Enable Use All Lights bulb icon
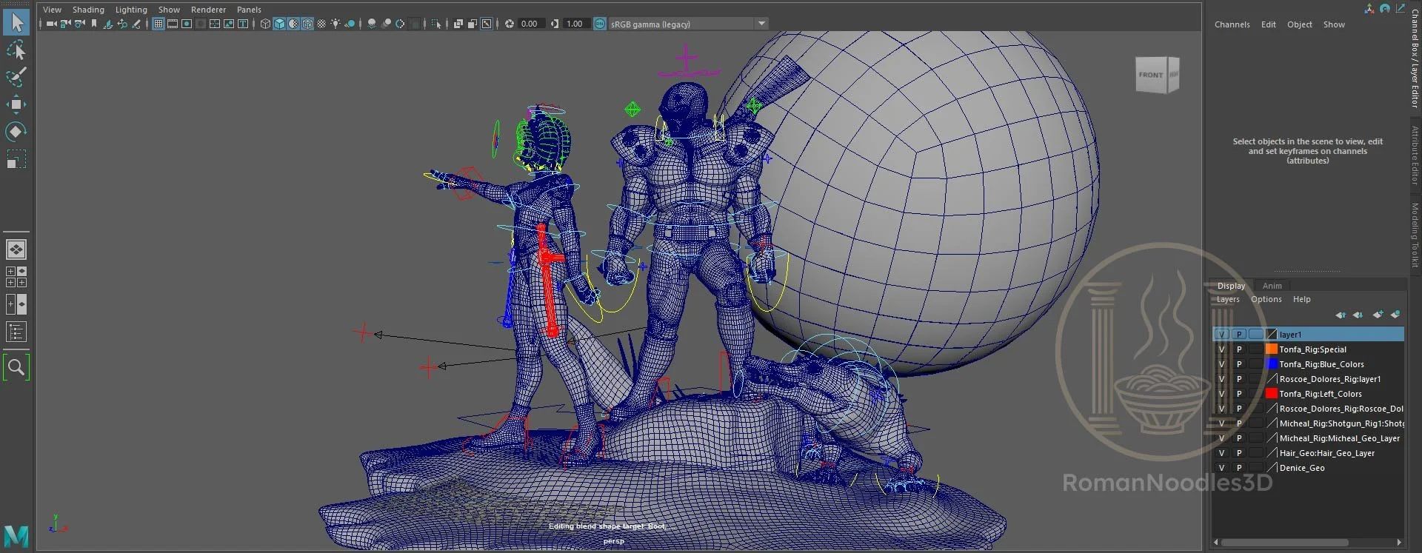1422x553 pixels. 336,24
